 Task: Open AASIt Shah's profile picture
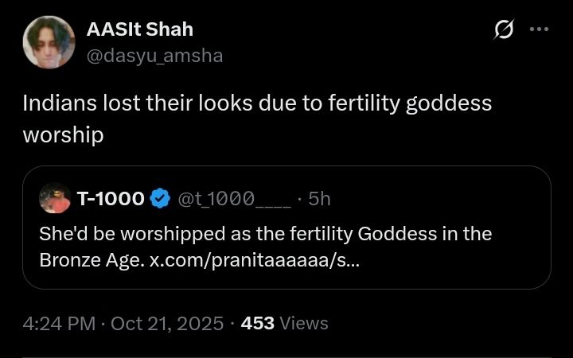click(50, 42)
